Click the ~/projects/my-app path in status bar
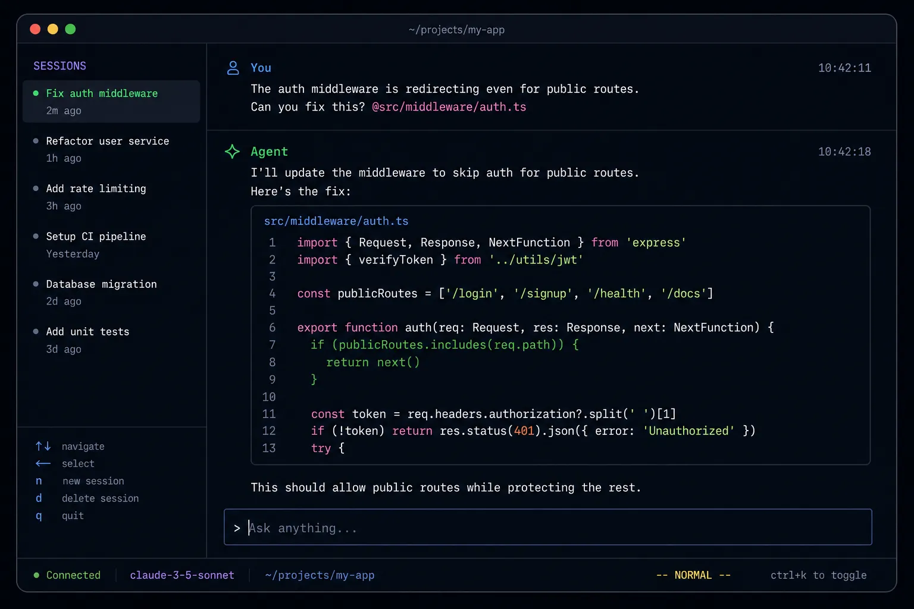The height and width of the screenshot is (609, 914). click(x=320, y=575)
